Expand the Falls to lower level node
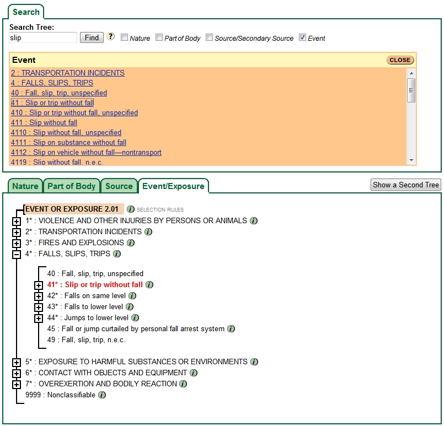Viewport: 444px width, 426px height. click(x=39, y=307)
